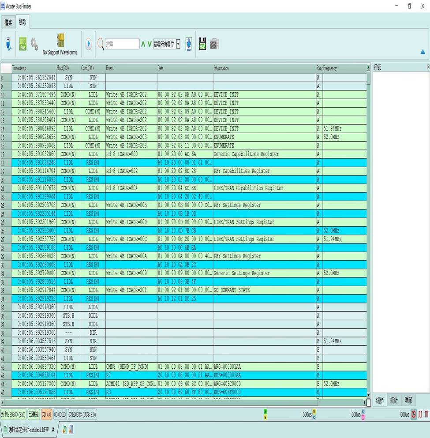Open the 隱藏 tab in details panel
This screenshot has height=438, width=430.
click(x=408, y=400)
